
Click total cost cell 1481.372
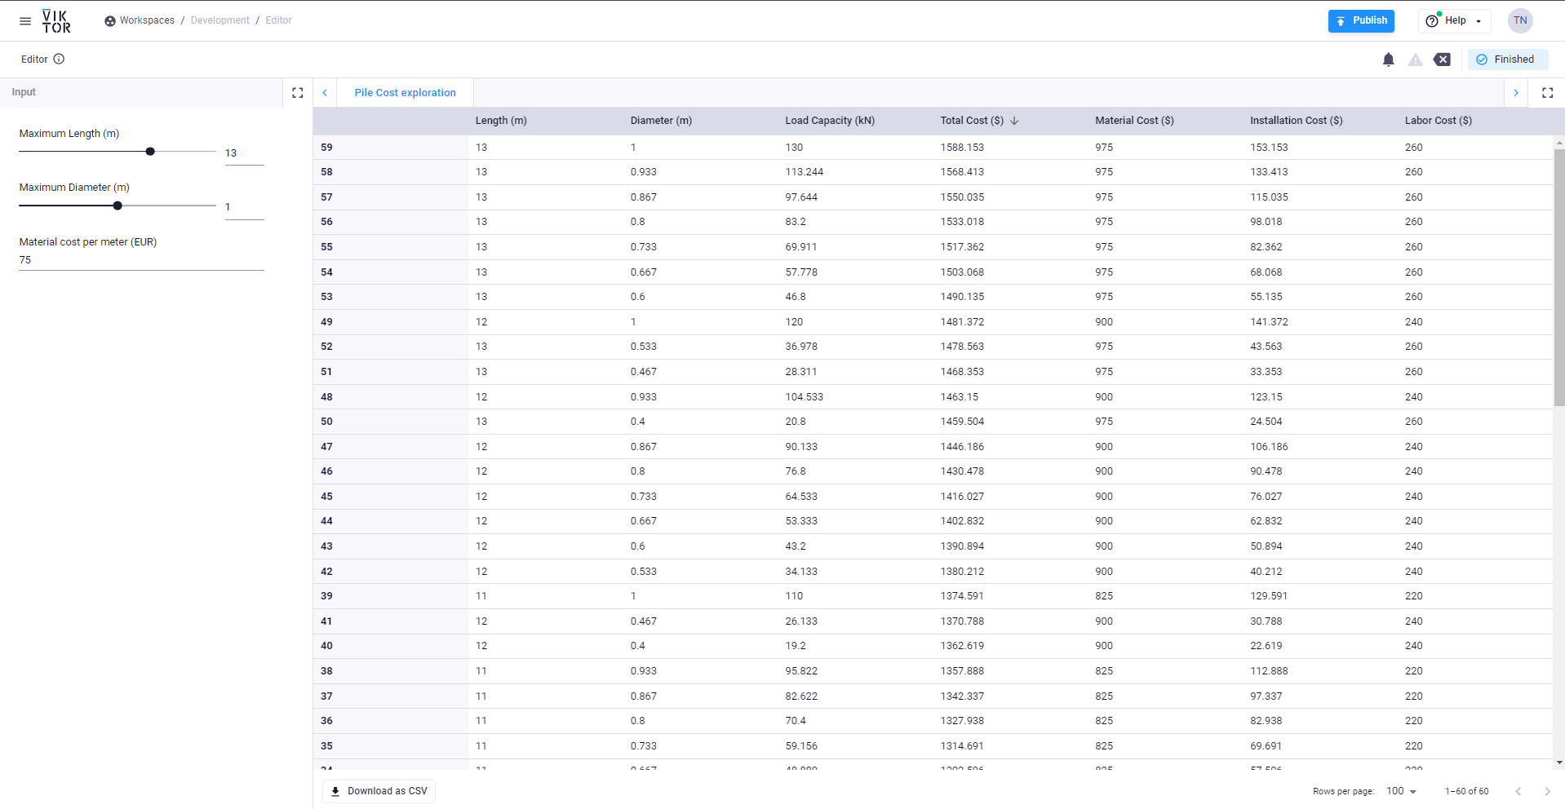[962, 322]
